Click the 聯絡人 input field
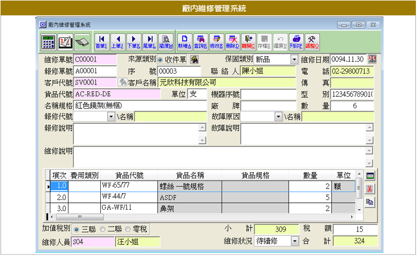The width and height of the screenshot is (417, 257). [x=268, y=71]
